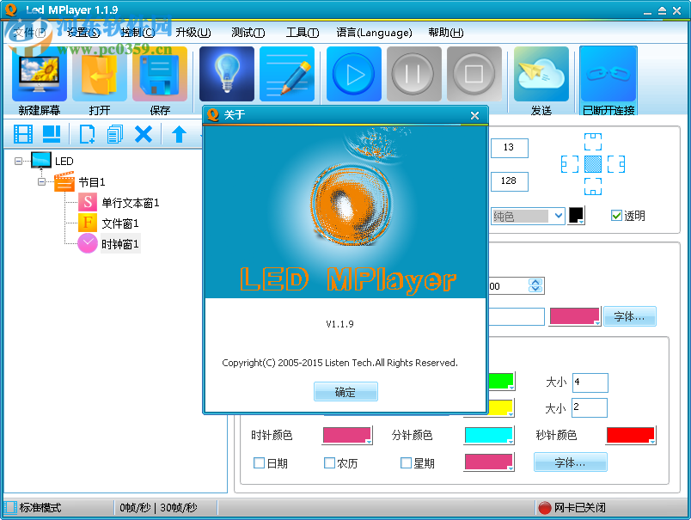Click the 保存 (save) floppy disk icon
This screenshot has width=691, height=520.
tap(159, 77)
